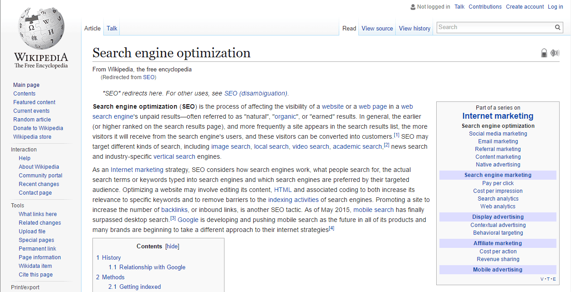571x292 pixels.
Task: Jump to Getting indexed section
Action: (140, 287)
